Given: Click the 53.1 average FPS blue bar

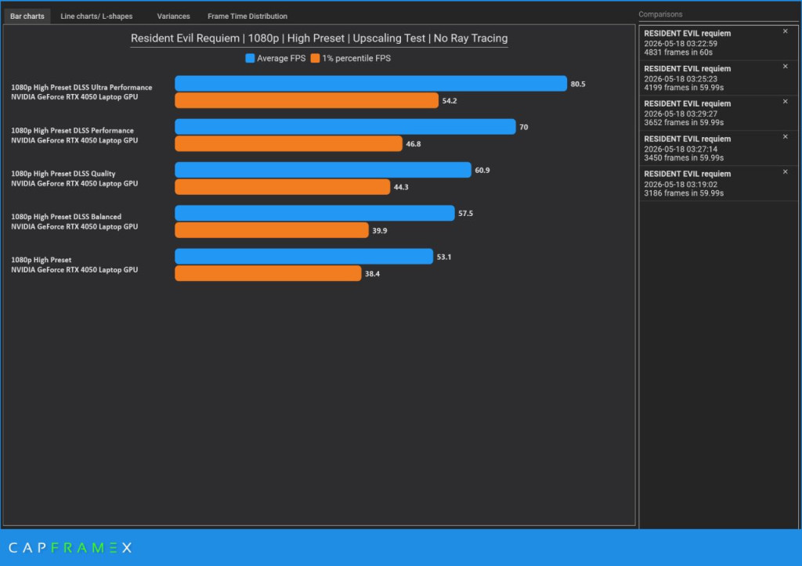Looking at the screenshot, I should (x=304, y=257).
